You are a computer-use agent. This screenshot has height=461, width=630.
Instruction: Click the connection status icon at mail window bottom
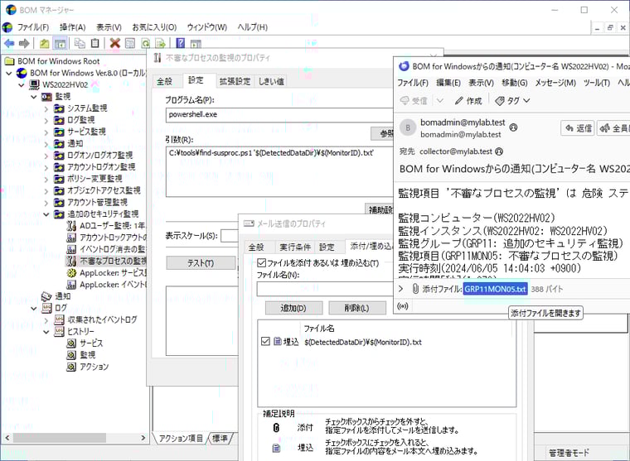coord(403,306)
